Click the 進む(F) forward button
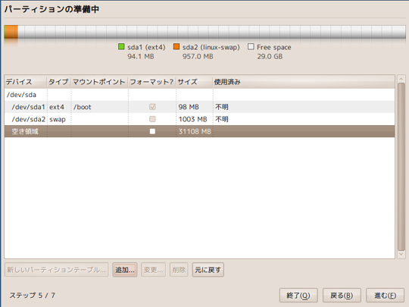Viewport: 409px width, 307px height. [385, 296]
